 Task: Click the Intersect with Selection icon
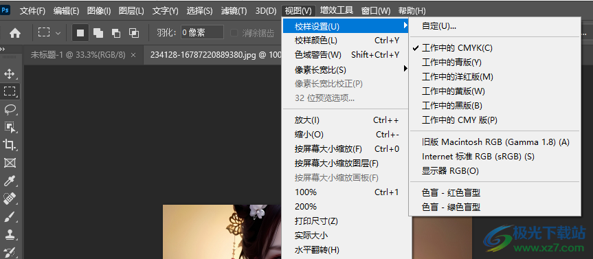[x=134, y=33]
